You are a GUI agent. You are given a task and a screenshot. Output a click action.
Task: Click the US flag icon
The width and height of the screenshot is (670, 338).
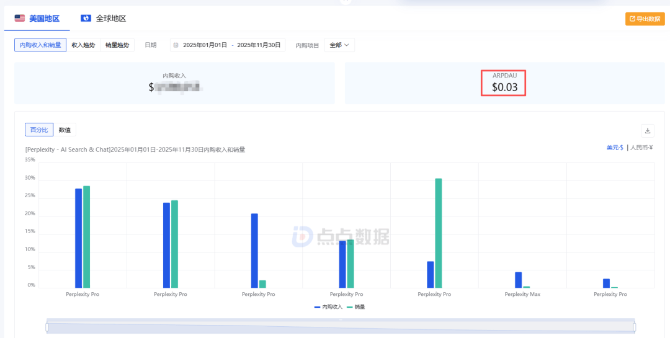click(20, 19)
